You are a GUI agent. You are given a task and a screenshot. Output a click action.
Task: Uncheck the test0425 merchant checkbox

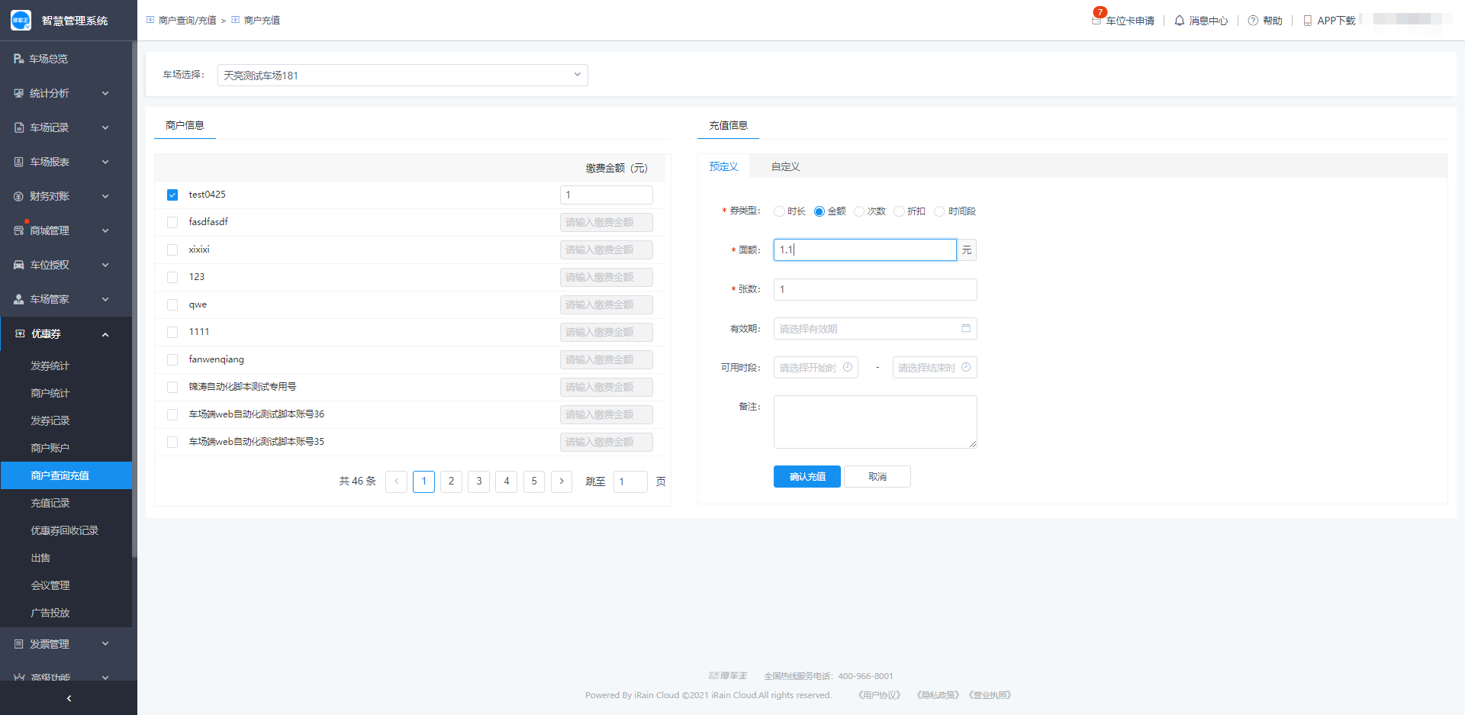pos(172,195)
